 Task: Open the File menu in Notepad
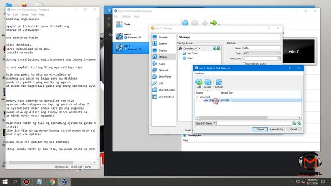pos(8,15)
